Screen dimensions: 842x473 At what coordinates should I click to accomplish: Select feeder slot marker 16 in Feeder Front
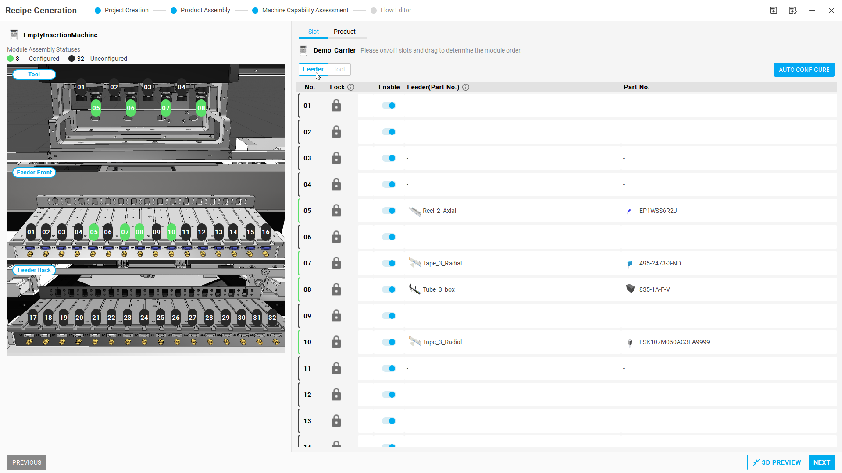266,232
